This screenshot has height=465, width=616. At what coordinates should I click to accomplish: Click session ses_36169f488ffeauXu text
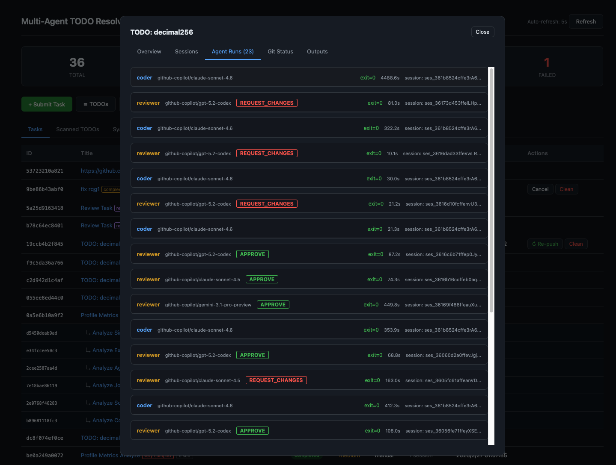[x=443, y=305]
